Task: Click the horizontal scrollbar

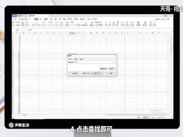Action: click(x=137, y=115)
